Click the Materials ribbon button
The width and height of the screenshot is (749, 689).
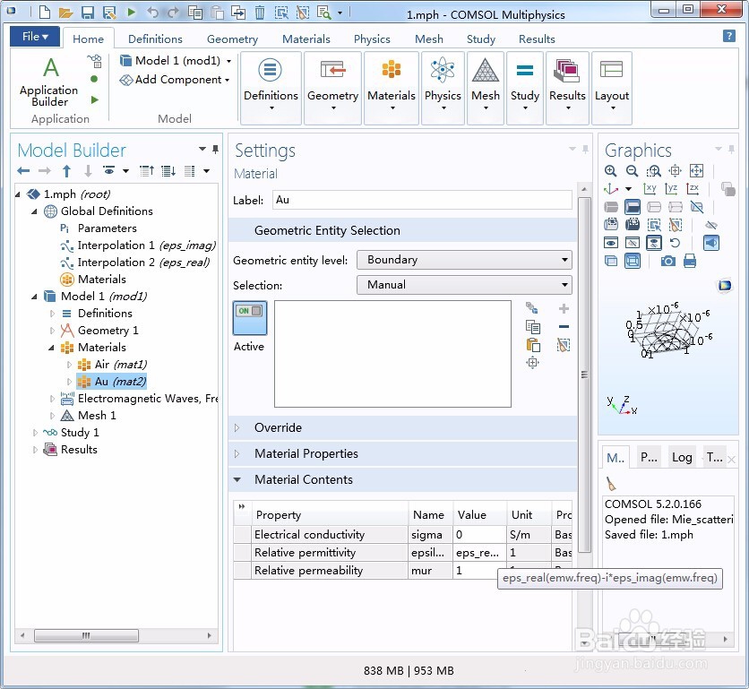tap(392, 88)
